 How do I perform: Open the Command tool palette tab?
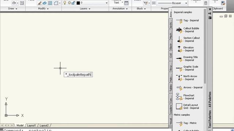[x=171, y=99]
